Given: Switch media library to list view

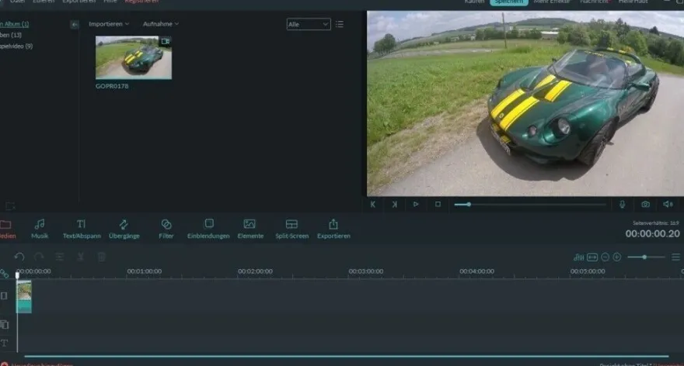Looking at the screenshot, I should [x=340, y=24].
